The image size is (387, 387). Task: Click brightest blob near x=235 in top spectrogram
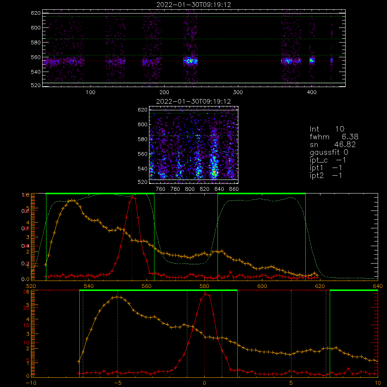pos(190,60)
